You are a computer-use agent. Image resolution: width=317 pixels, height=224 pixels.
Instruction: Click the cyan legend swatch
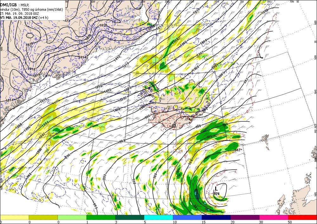click(158, 217)
